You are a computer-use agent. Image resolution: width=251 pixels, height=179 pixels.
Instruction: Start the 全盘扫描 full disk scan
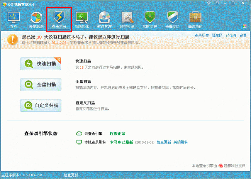coord(41,84)
